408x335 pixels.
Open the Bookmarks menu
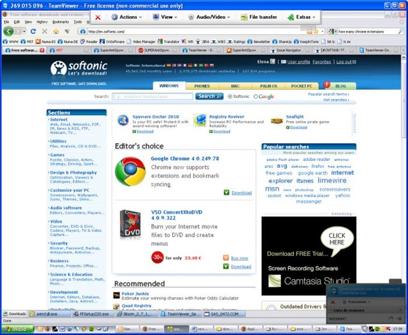(x=61, y=22)
